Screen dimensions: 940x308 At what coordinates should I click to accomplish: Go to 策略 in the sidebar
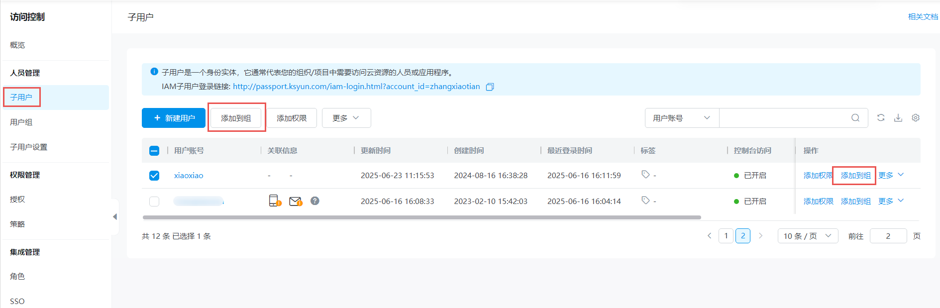[17, 224]
